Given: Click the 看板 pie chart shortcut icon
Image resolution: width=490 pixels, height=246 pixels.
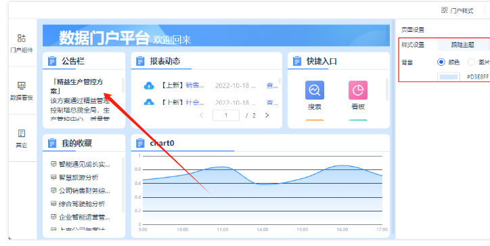Looking at the screenshot, I should (x=358, y=90).
